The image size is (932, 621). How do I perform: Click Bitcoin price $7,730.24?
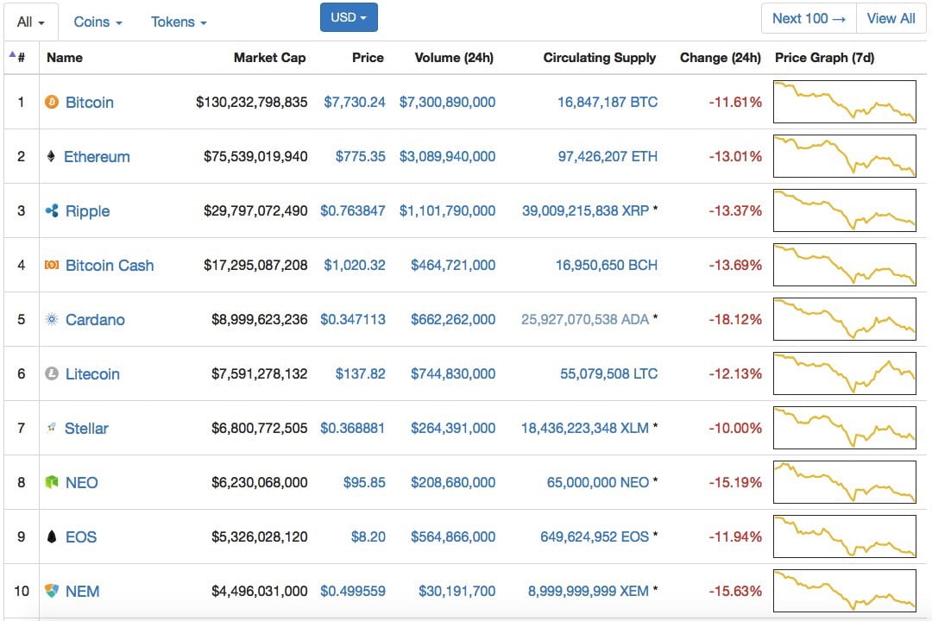[x=355, y=103]
